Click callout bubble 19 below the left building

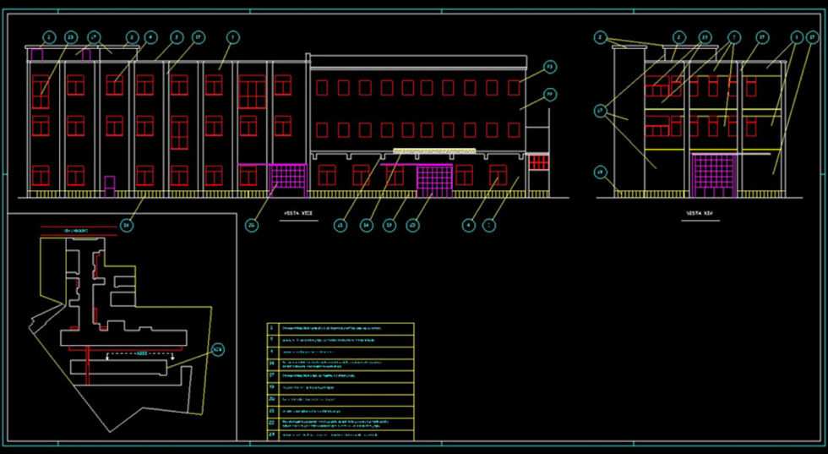(x=126, y=225)
